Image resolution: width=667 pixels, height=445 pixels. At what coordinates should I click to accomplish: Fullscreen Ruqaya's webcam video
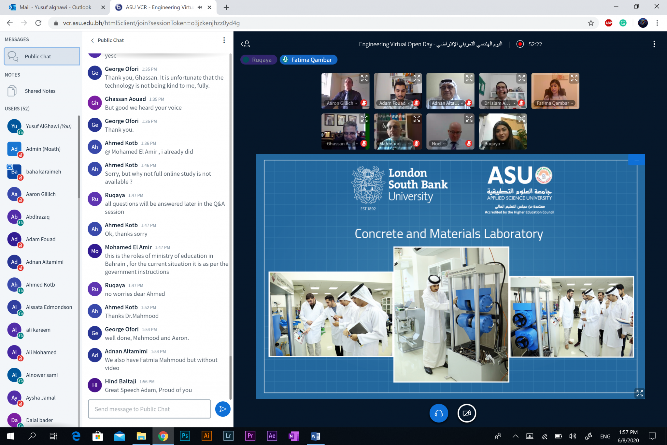[x=521, y=119]
